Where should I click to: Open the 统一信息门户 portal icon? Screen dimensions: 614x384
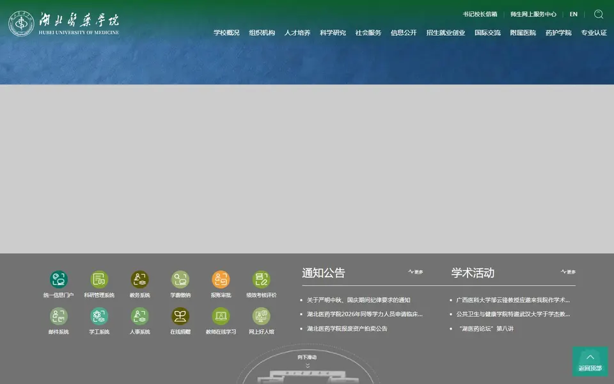[59, 280]
